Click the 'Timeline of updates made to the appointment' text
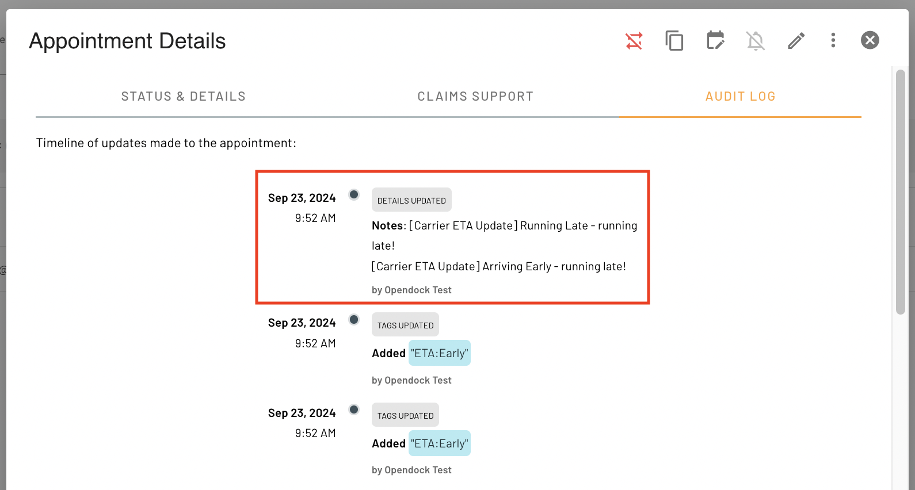This screenshot has height=490, width=915. (x=166, y=143)
